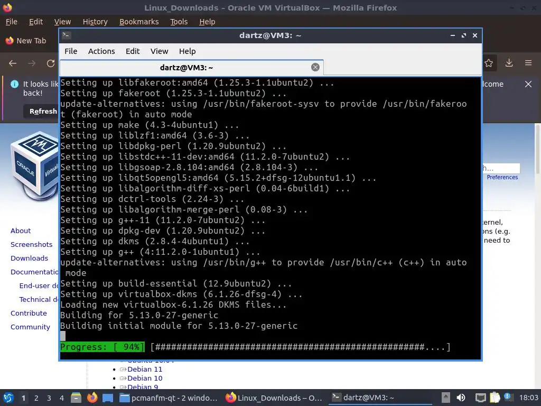This screenshot has height=406, width=541.
Task: Switch to workspace 2
Action: click(36, 398)
